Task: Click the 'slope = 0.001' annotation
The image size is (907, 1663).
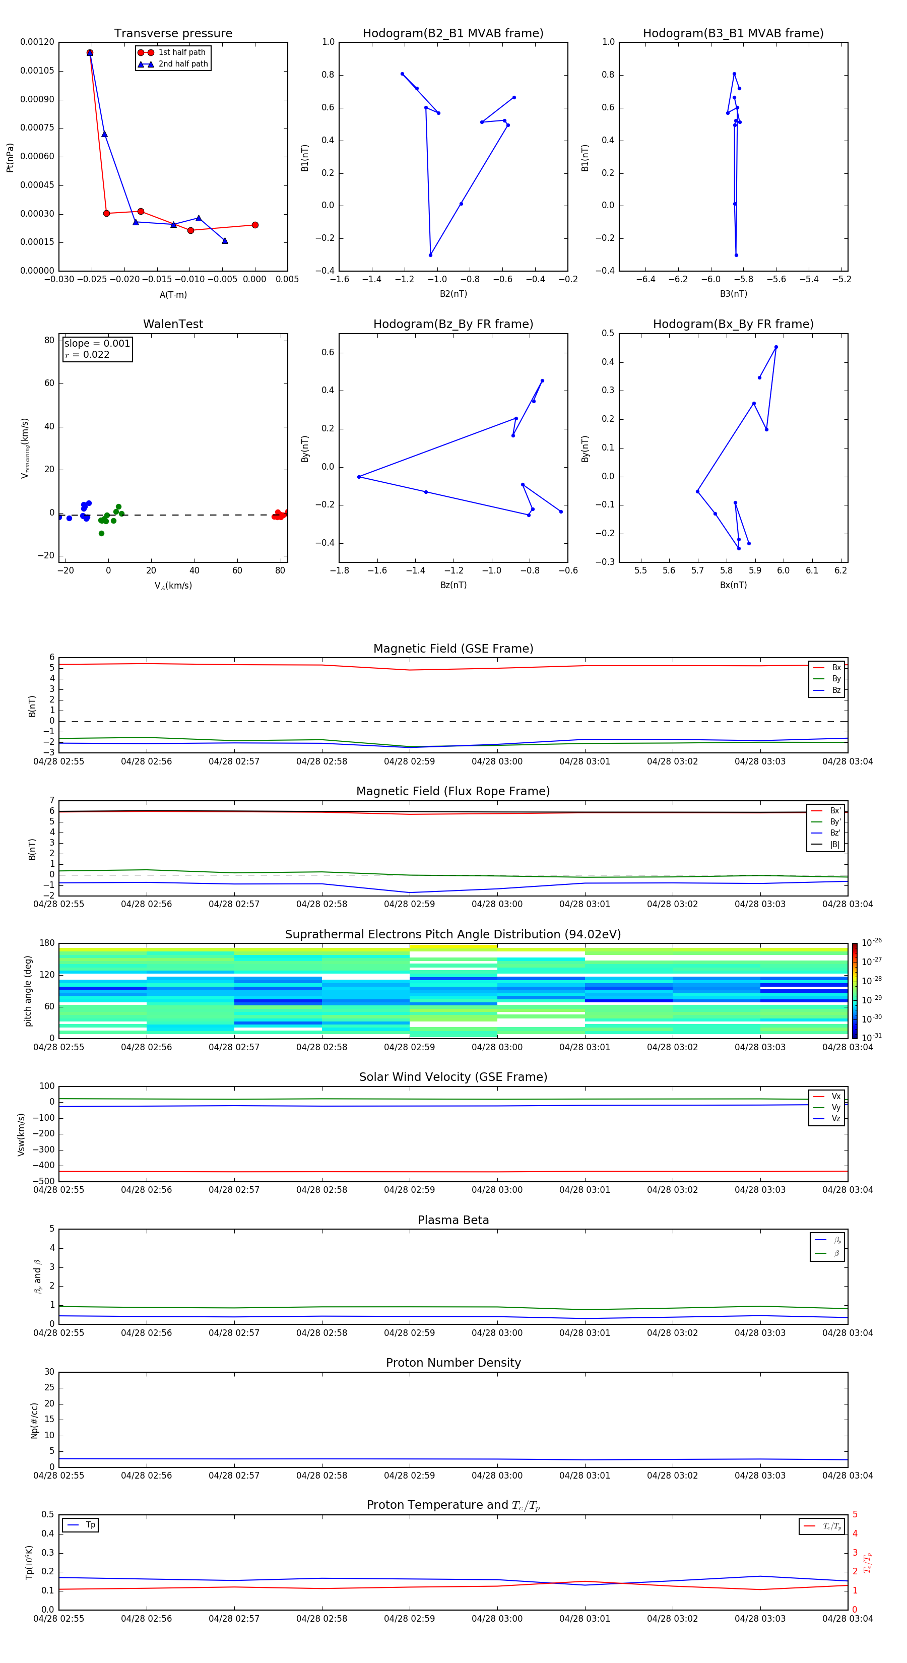Action: click(x=97, y=344)
